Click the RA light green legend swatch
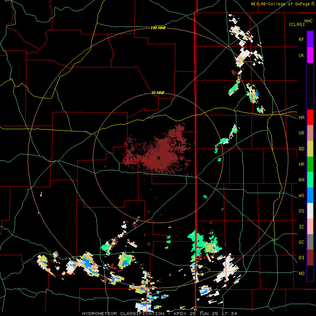This screenshot has width=316, height=316. point(310,180)
